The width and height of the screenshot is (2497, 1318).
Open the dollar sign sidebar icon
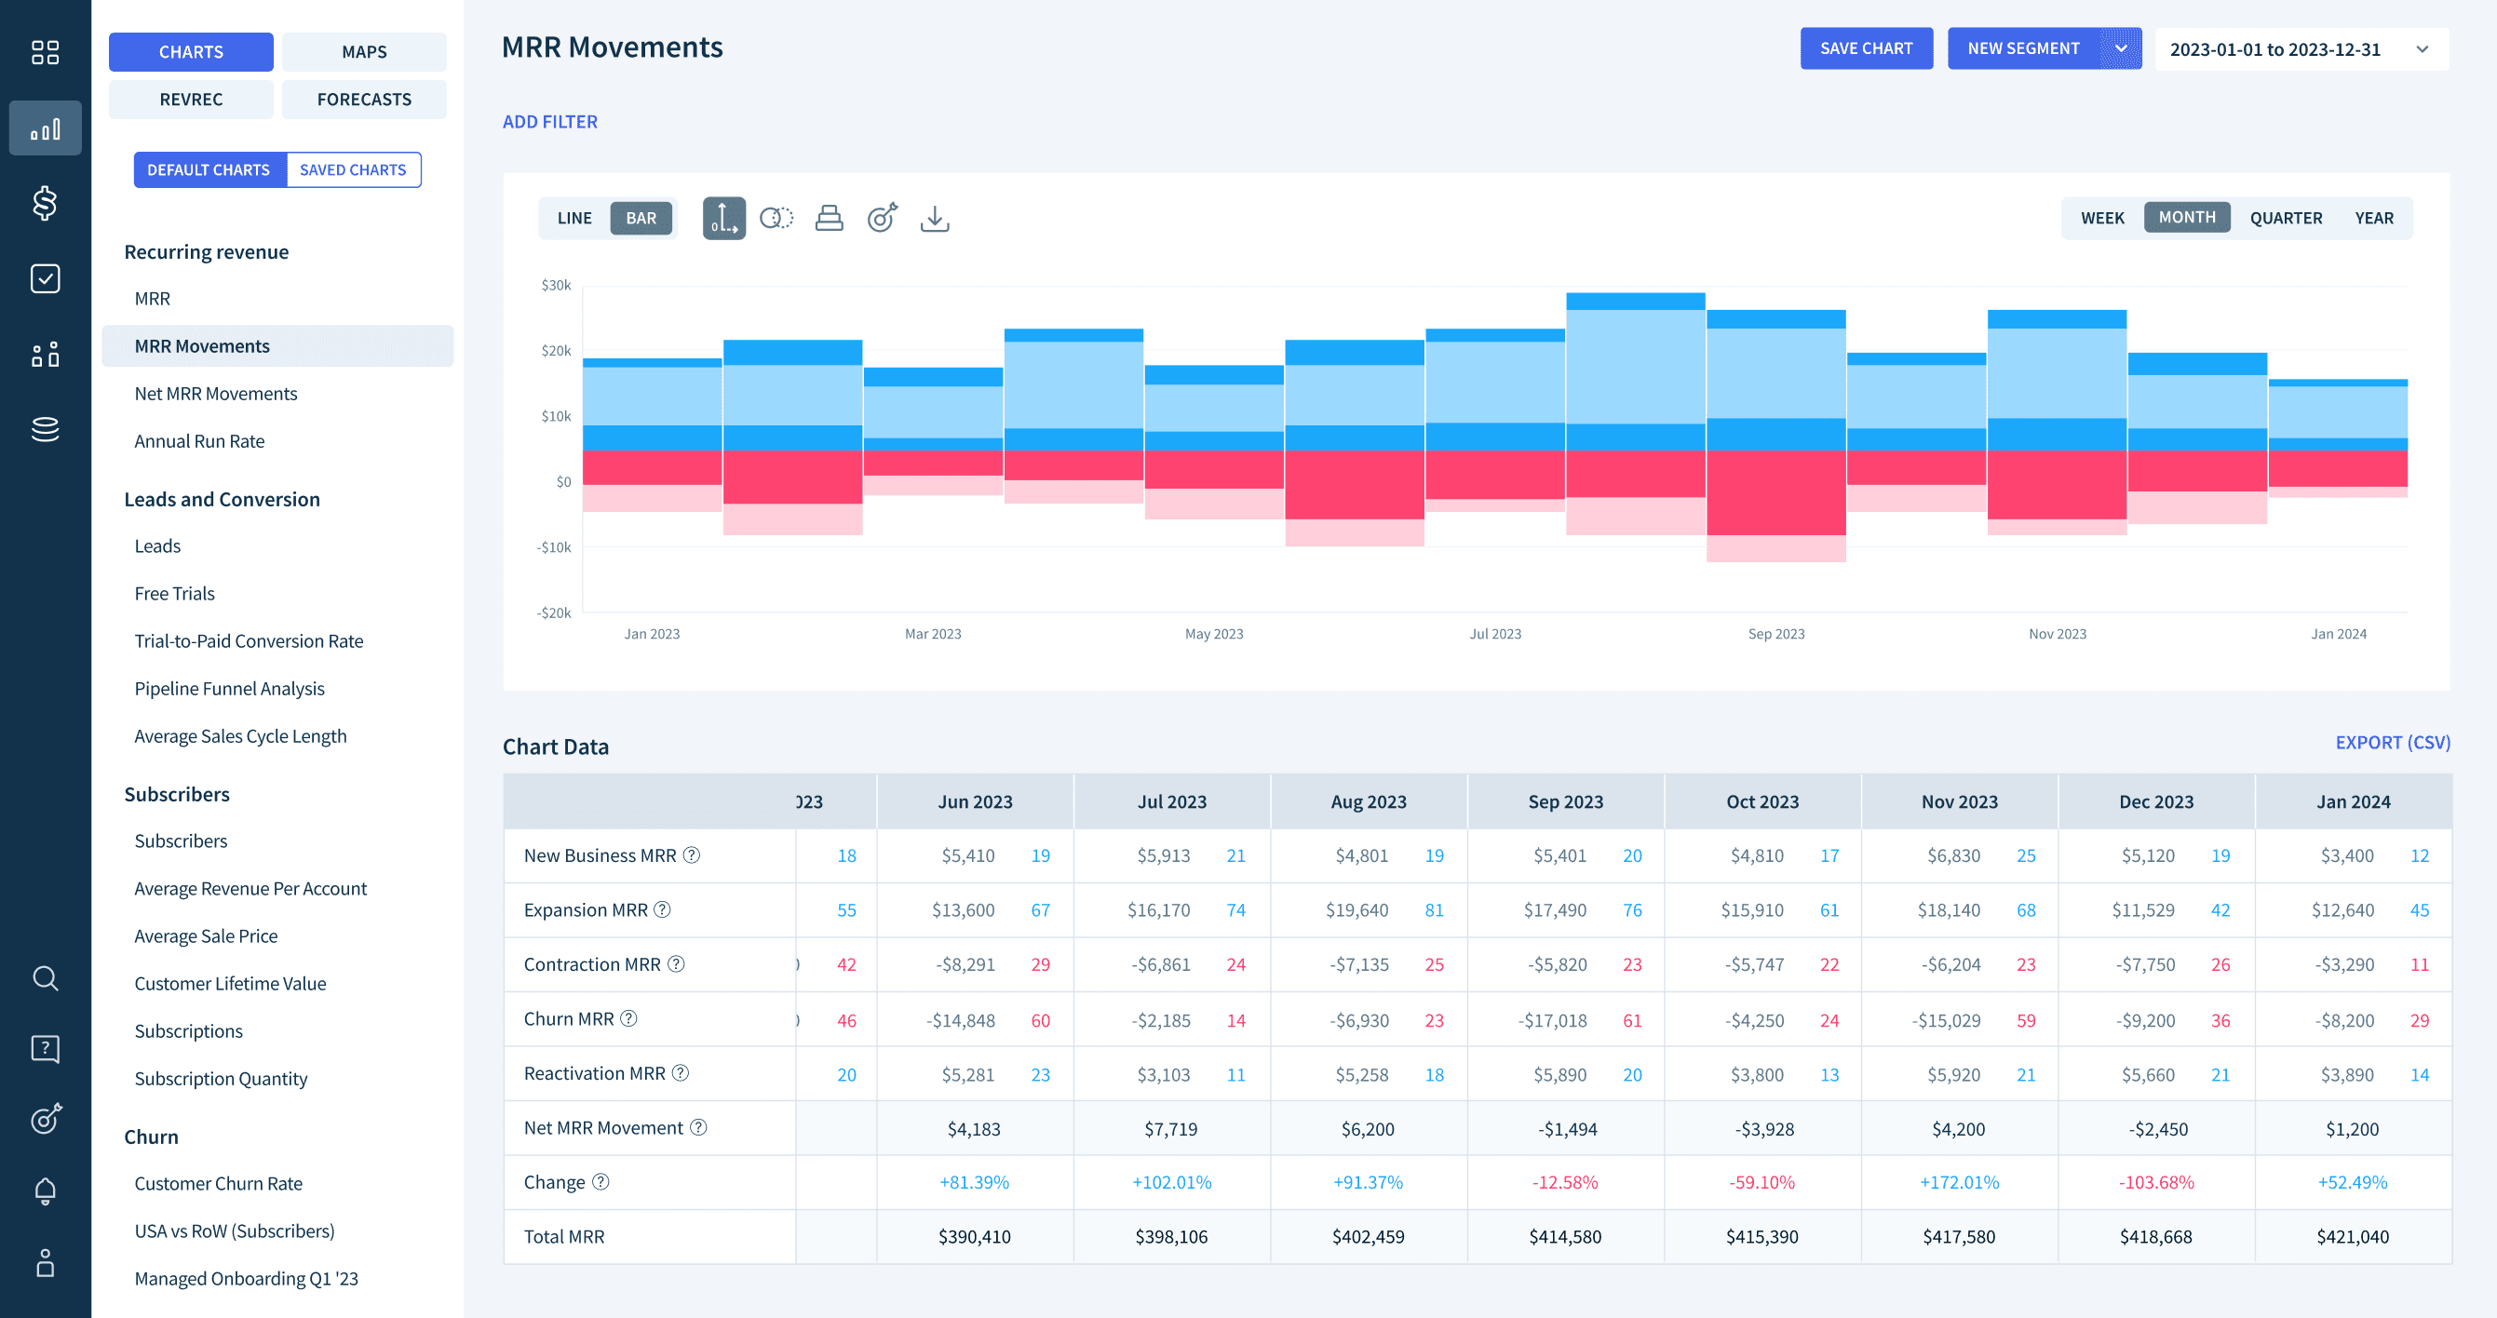45,204
